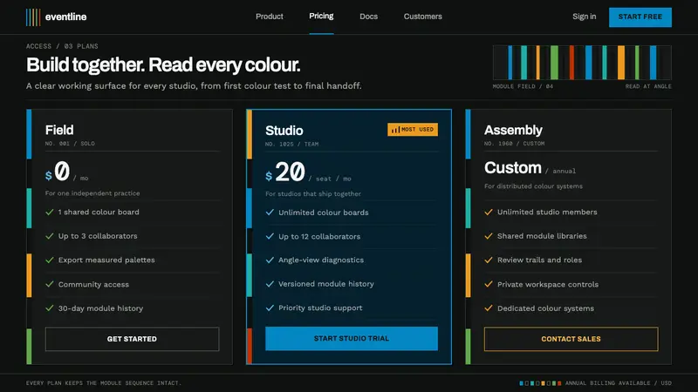
Task: Click the MOST USED badge on Studio
Action: coord(412,129)
